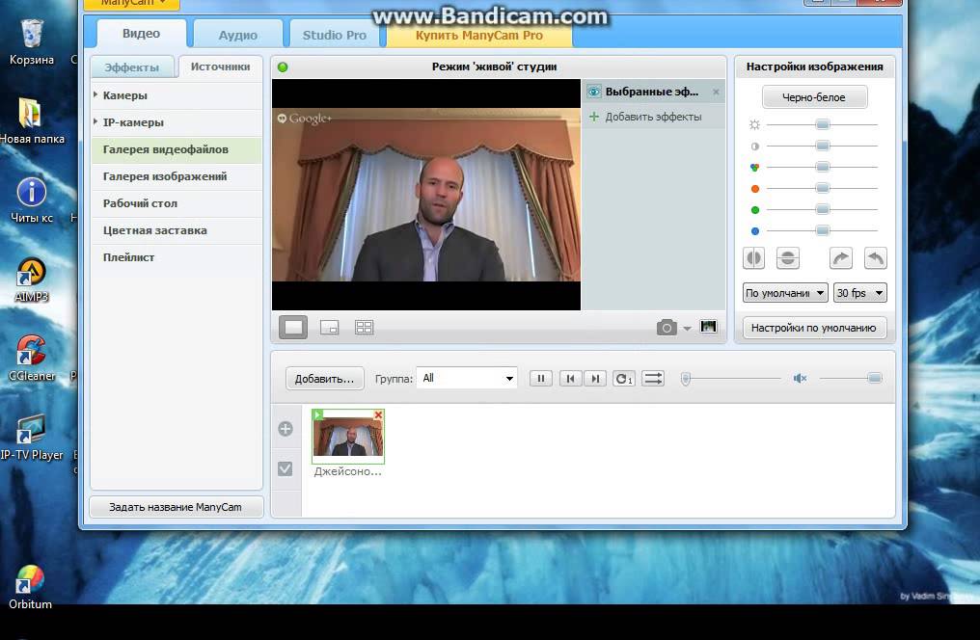
Task: Click Добавить эффекты link
Action: (x=653, y=117)
